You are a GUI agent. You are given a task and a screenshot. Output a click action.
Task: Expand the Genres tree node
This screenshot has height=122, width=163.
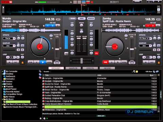tap(2, 81)
